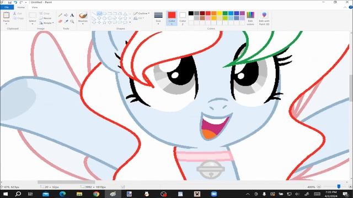Select the Pencil tool
The width and height of the screenshot is (353, 198).
pyautogui.click(x=60, y=15)
